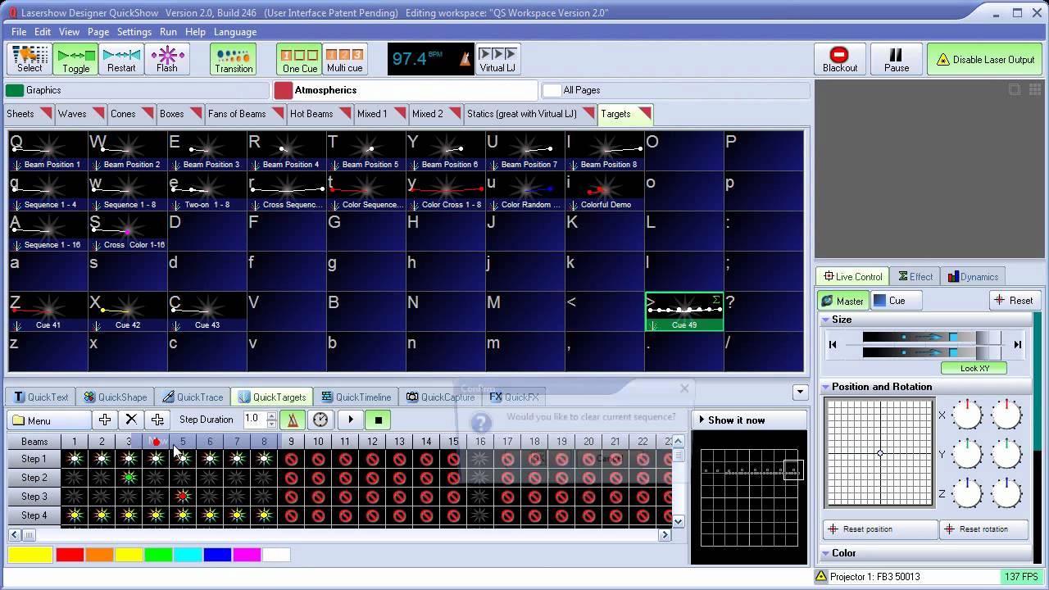Pick the red color swatch

pyautogui.click(x=70, y=556)
